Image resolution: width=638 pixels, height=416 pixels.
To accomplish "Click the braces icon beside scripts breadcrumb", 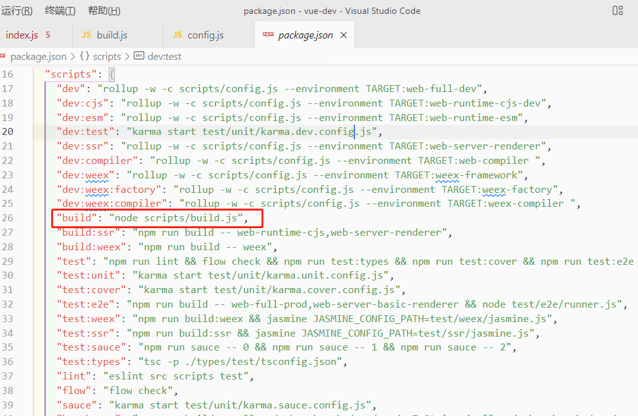I will 84,57.
